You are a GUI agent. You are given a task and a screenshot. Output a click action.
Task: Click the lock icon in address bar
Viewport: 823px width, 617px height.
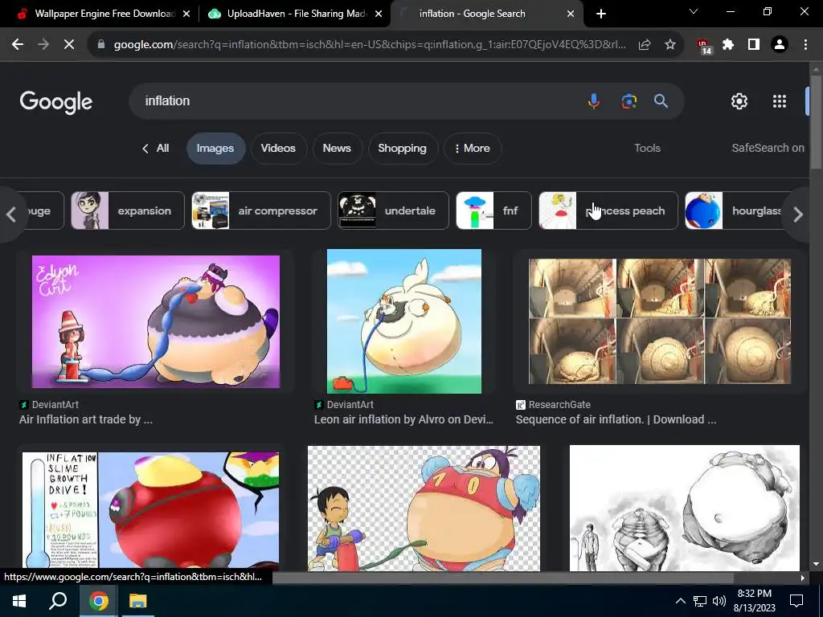pos(101,45)
